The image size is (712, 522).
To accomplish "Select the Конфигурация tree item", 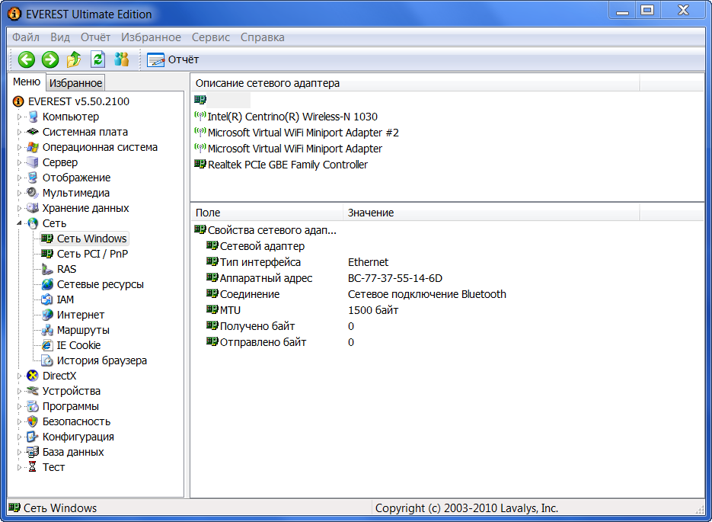I will [x=78, y=437].
